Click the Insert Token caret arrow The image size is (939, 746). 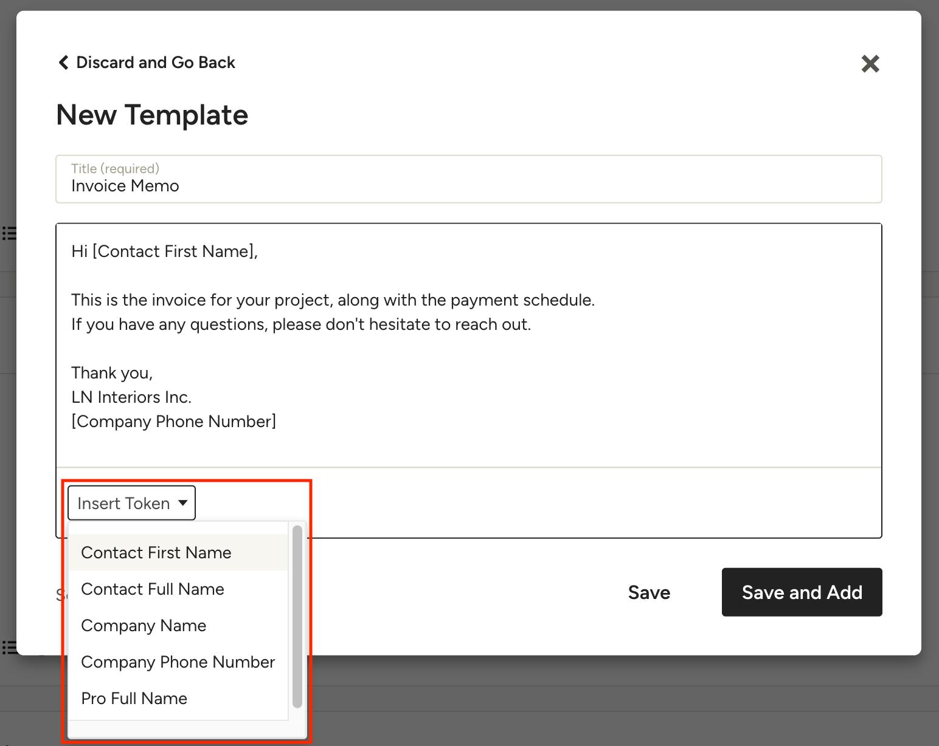pos(182,503)
